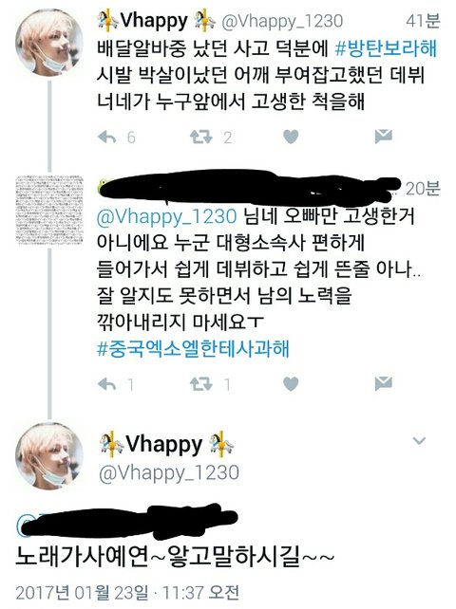Screen dimensions: 456x609
Task: Open the @Vhappy_1230 handle under the bottom name
Action: [169, 472]
